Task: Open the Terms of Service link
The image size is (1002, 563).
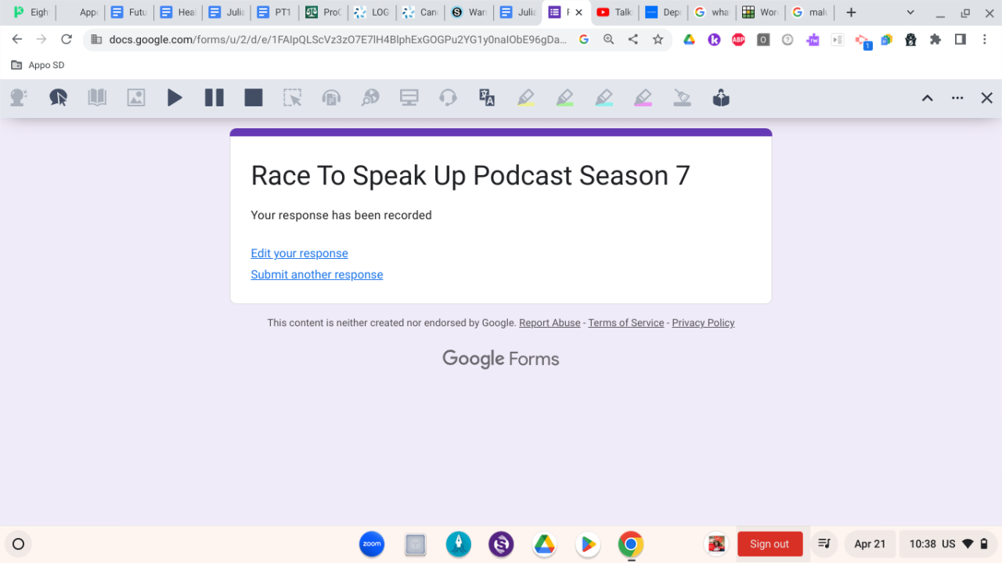Action: 626,323
